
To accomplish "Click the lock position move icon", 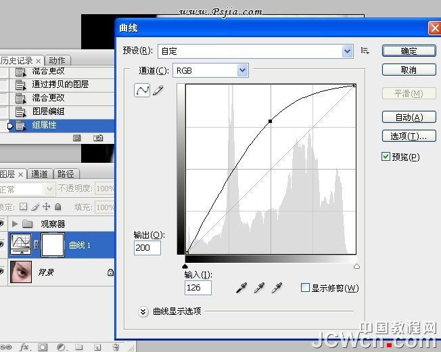I will click(x=47, y=207).
